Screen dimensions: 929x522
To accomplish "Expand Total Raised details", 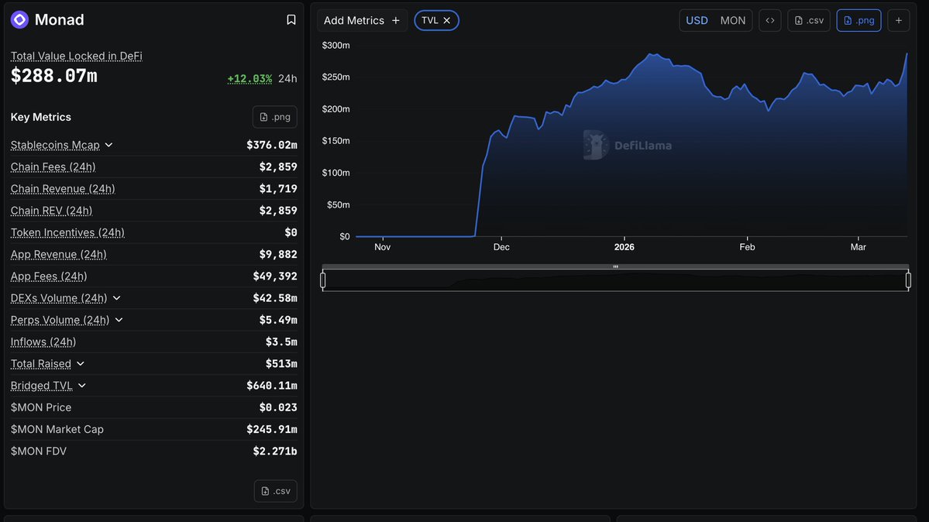I will click(x=81, y=364).
